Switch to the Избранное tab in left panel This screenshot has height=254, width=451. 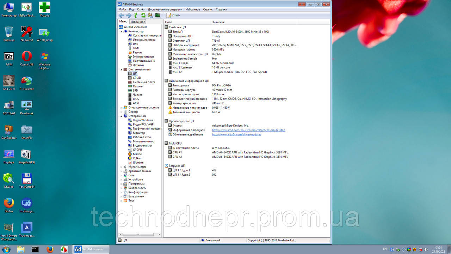click(138, 22)
